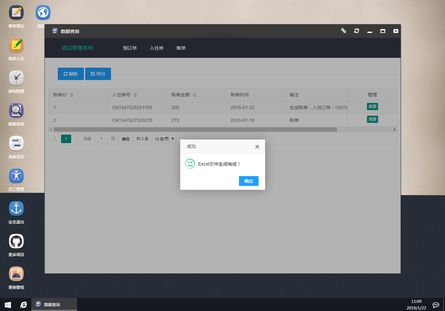Open the 更换壁纸 desktop icon

pyautogui.click(x=16, y=274)
